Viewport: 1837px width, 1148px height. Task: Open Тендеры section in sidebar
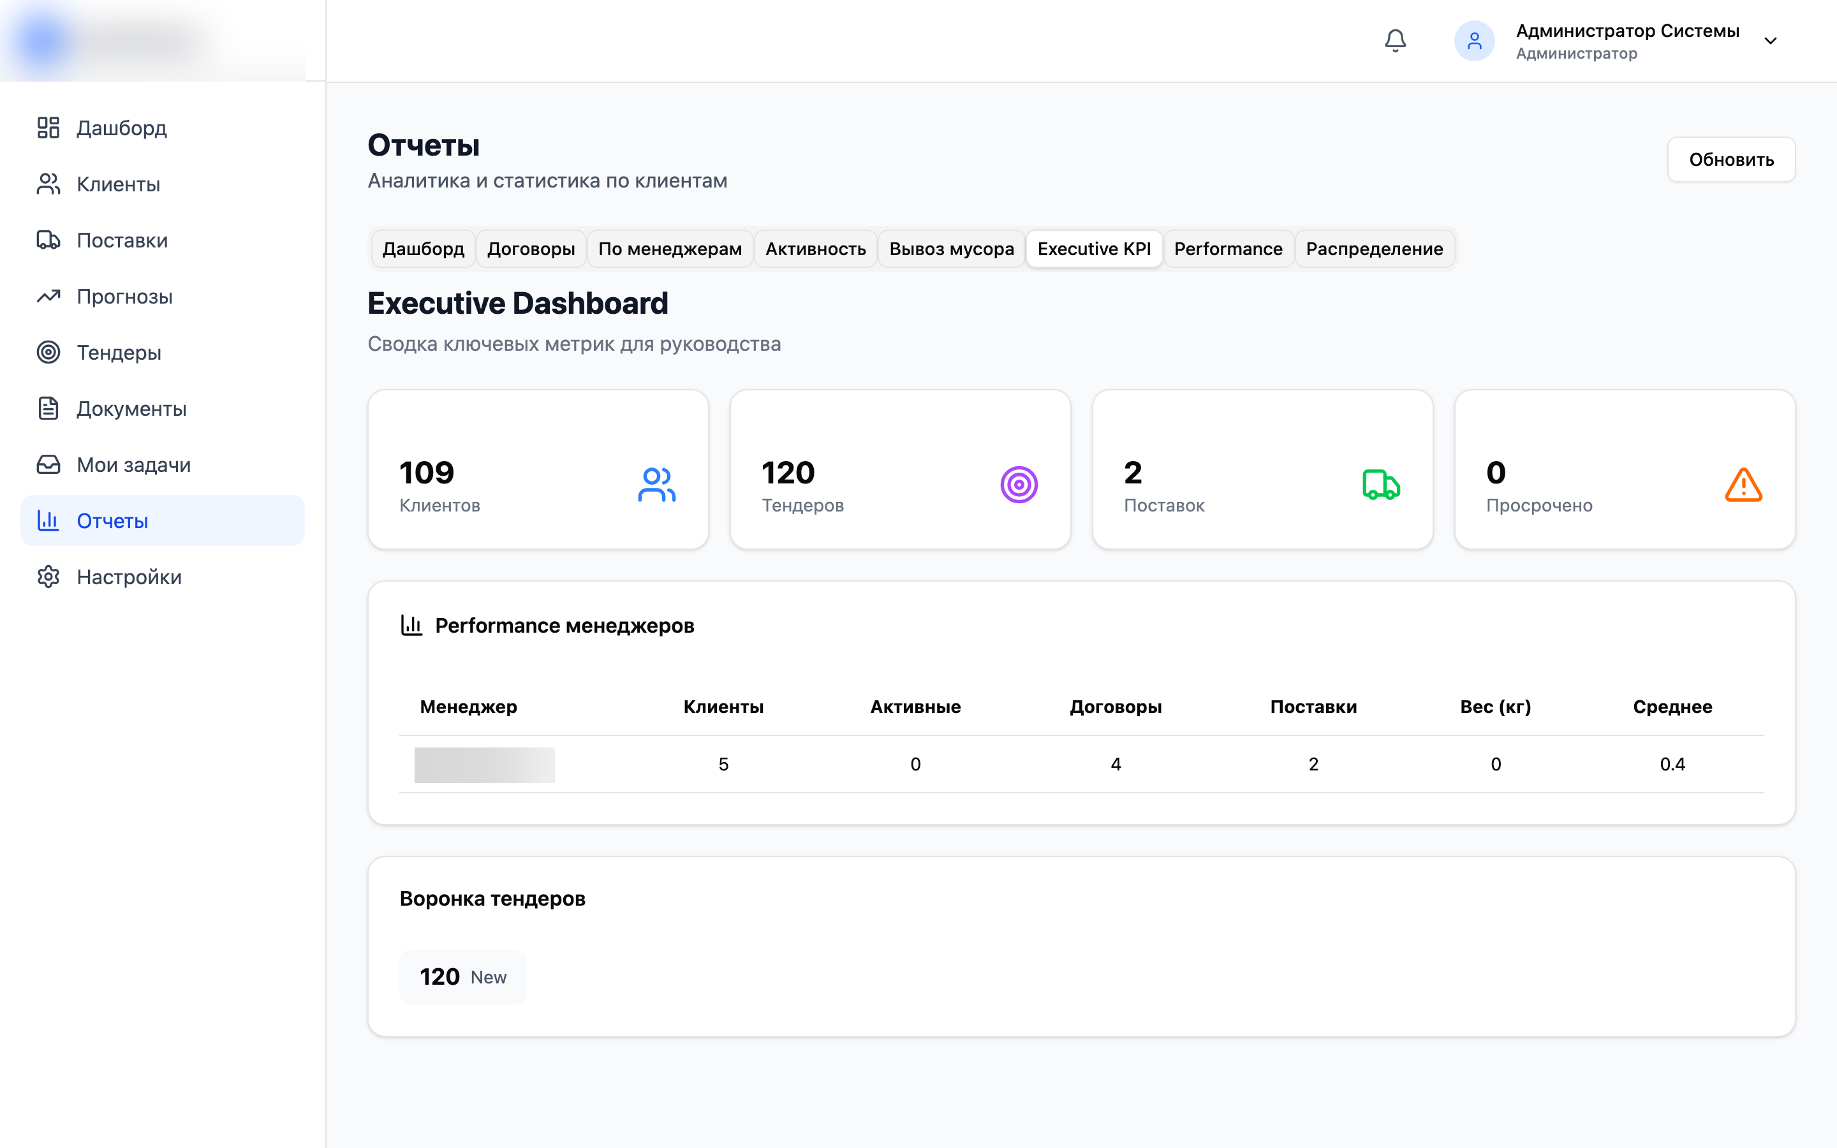pos(163,352)
